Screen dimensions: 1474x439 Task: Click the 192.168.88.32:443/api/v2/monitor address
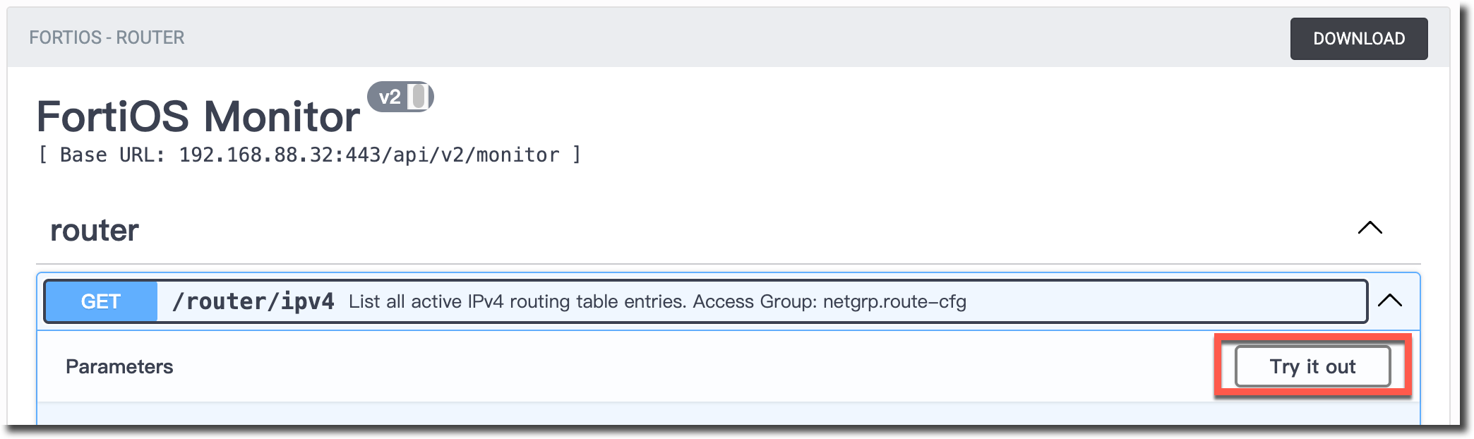(369, 155)
